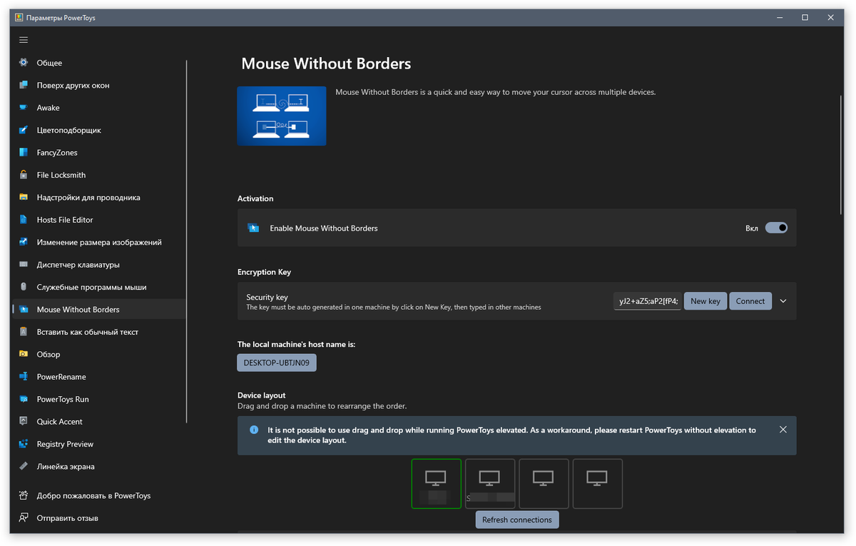Open Добро пожаловать в PowerToys

click(98, 495)
